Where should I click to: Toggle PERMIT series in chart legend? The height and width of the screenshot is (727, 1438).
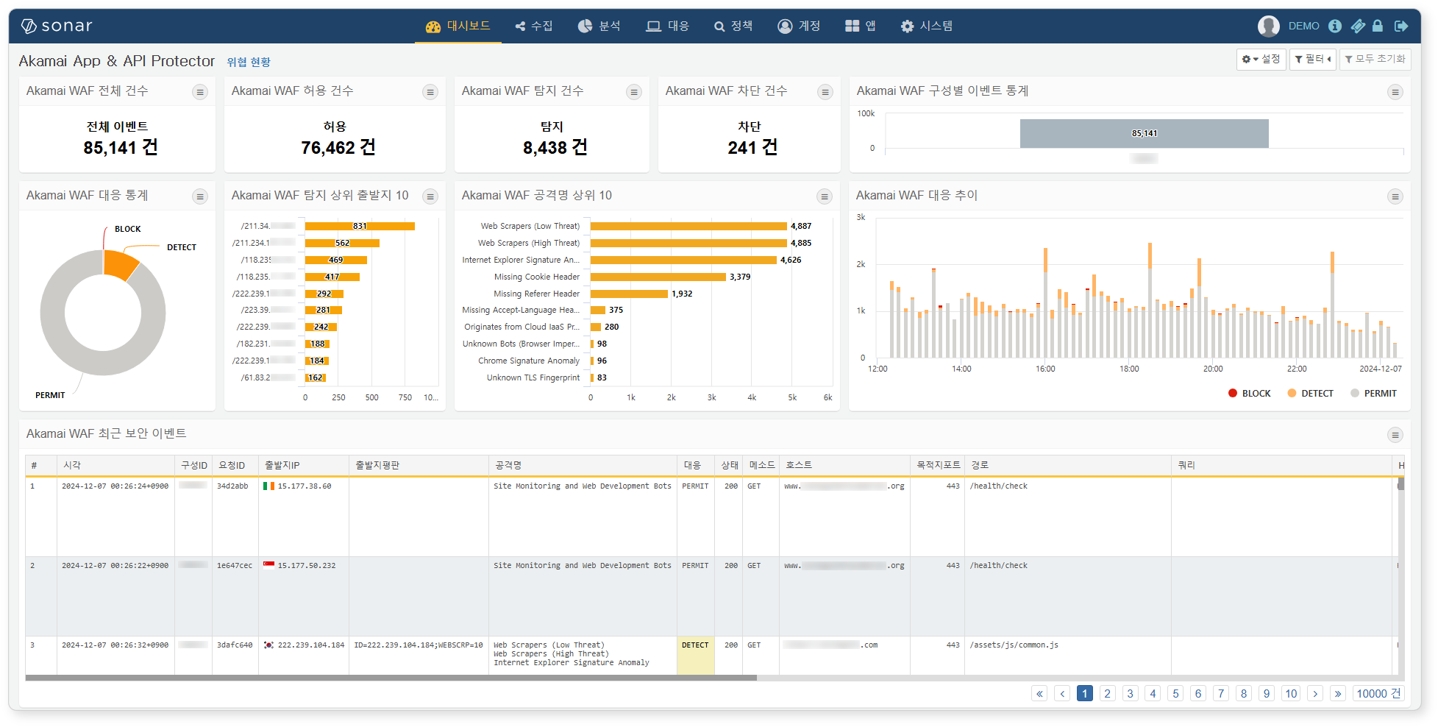[1373, 394]
